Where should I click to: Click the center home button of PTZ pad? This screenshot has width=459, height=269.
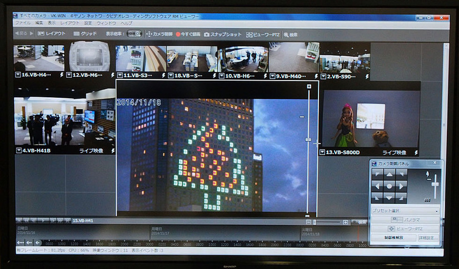(x=390, y=186)
